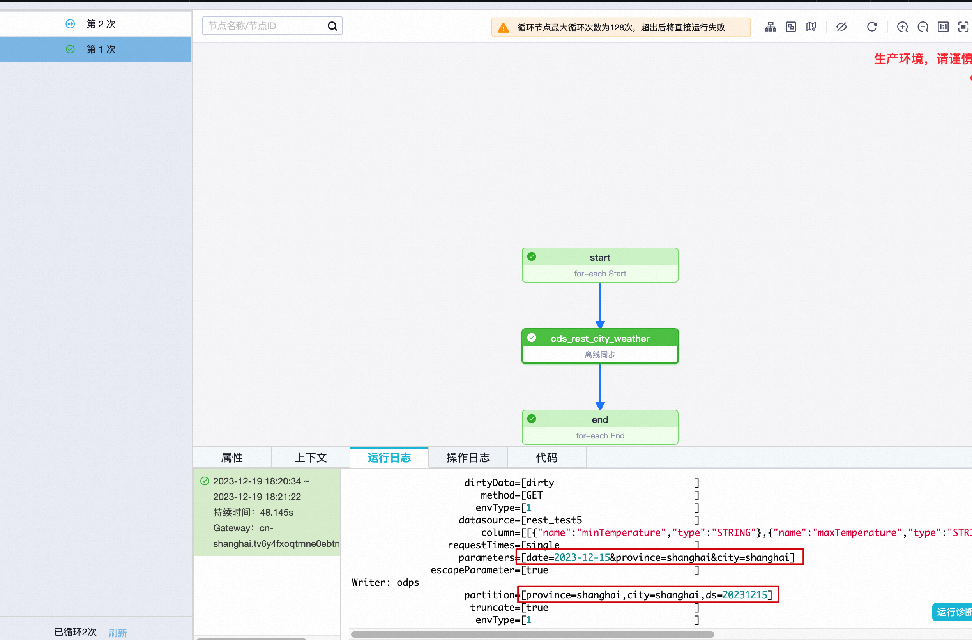Click the search magnifier icon
The image size is (972, 640).
tap(332, 26)
